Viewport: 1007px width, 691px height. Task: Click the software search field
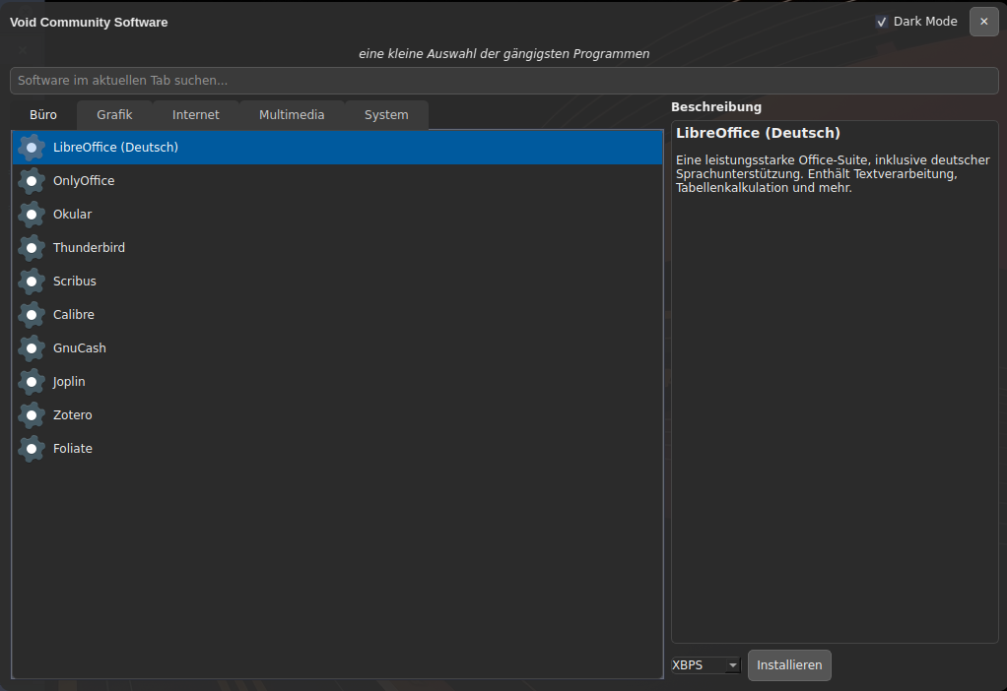click(503, 80)
